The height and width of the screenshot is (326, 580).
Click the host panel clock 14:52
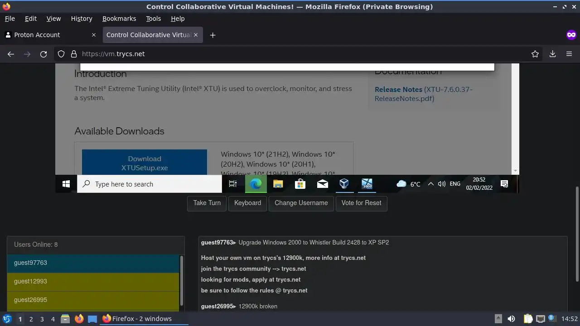pos(570,319)
